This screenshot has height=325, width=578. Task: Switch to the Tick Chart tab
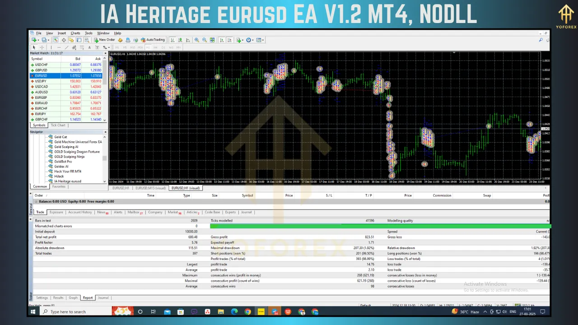(58, 125)
